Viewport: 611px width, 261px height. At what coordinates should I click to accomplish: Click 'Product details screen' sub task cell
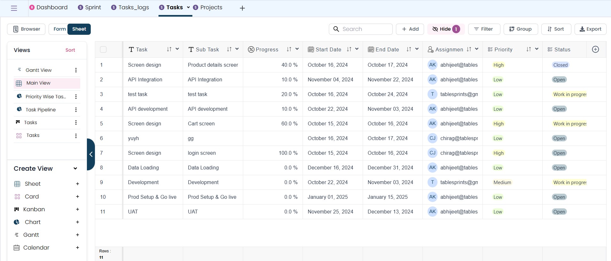point(213,65)
